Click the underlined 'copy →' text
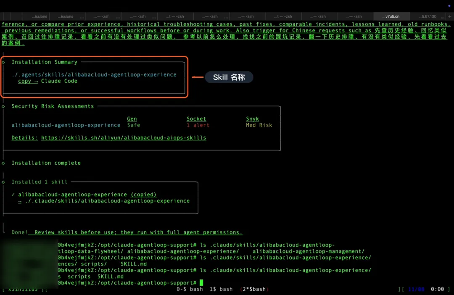 [28, 81]
